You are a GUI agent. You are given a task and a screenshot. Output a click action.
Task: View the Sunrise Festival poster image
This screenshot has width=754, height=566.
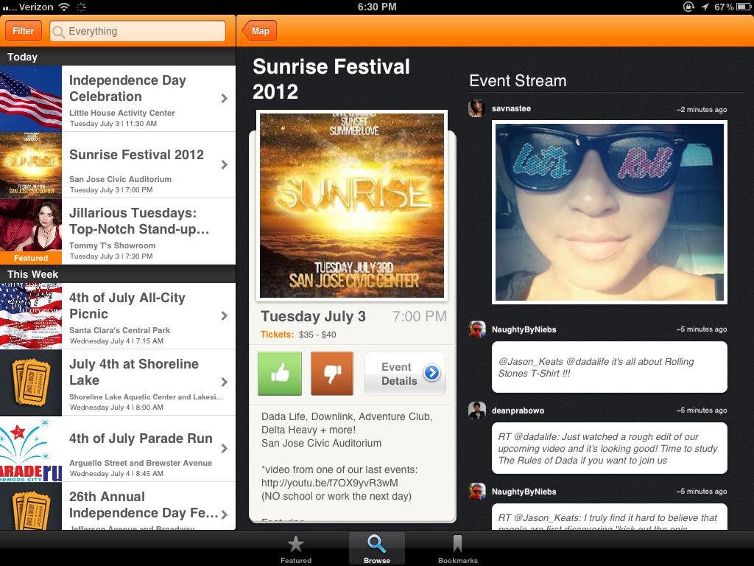(x=352, y=206)
